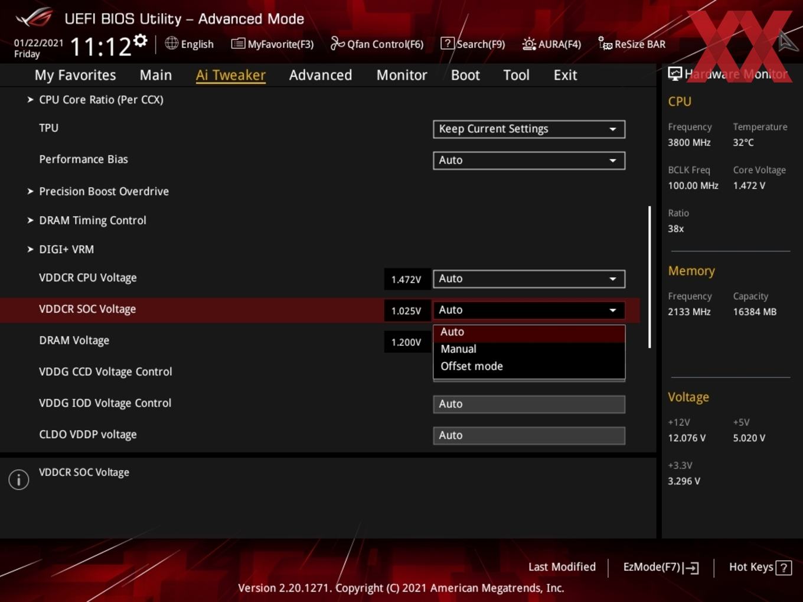The height and width of the screenshot is (602, 803).
Task: Choose Manual in SOC voltage list
Action: [529, 349]
